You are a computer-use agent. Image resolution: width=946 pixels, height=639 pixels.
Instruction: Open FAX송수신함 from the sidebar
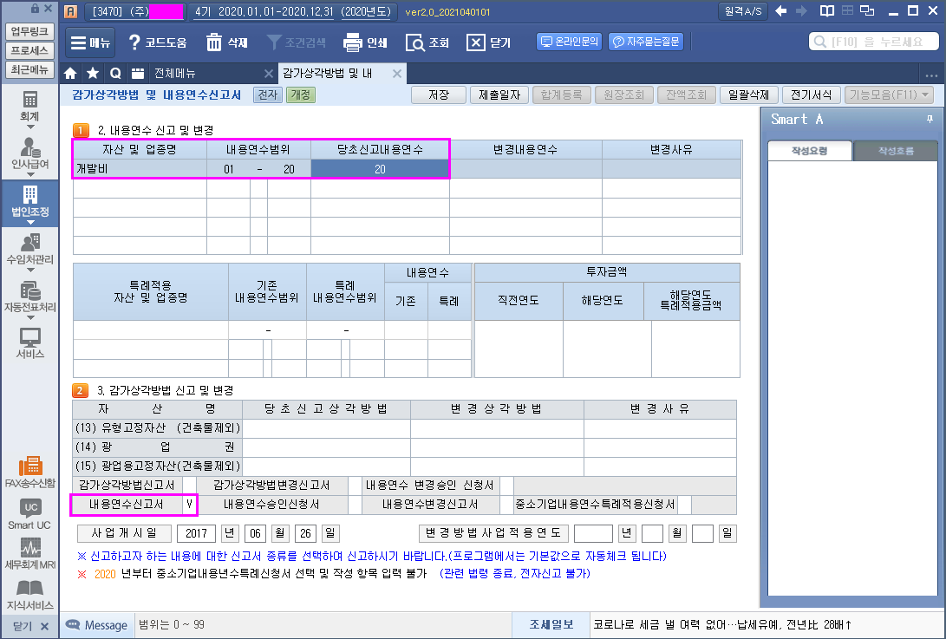(29, 466)
